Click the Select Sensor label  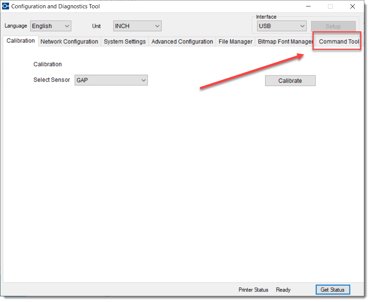(51, 80)
